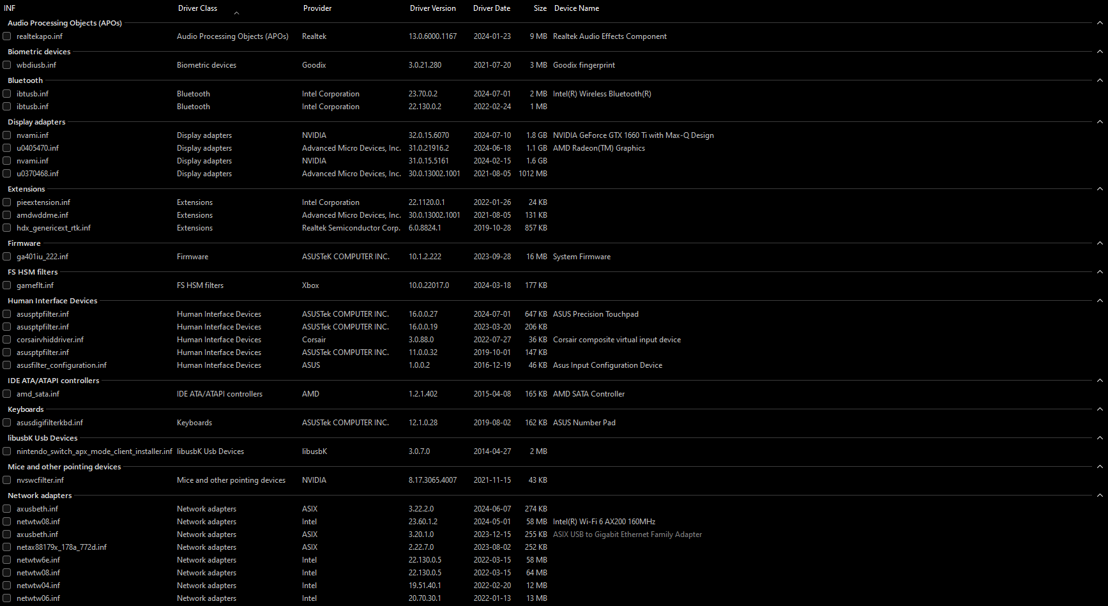Click AMD Radeon(TM) Graphics device name
This screenshot has height=606, width=1108.
599,148
